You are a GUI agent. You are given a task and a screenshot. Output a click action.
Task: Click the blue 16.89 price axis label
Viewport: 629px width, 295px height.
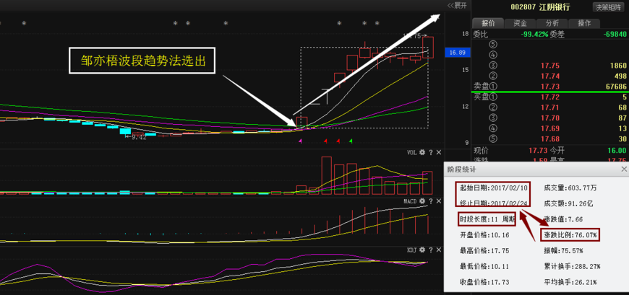(x=458, y=53)
